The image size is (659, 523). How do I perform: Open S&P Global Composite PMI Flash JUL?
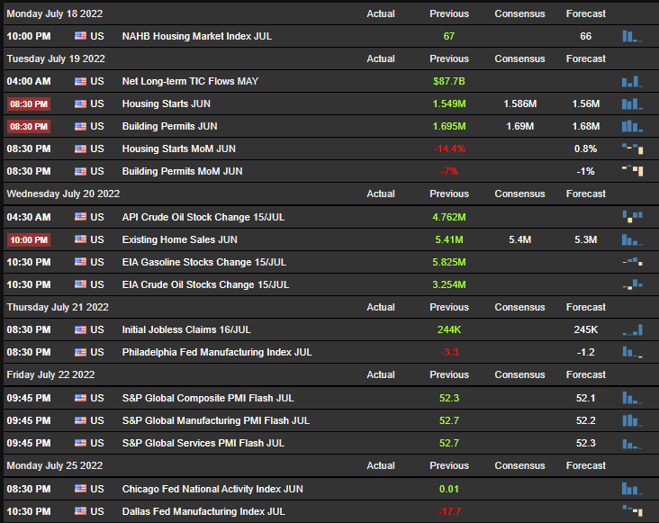point(208,398)
